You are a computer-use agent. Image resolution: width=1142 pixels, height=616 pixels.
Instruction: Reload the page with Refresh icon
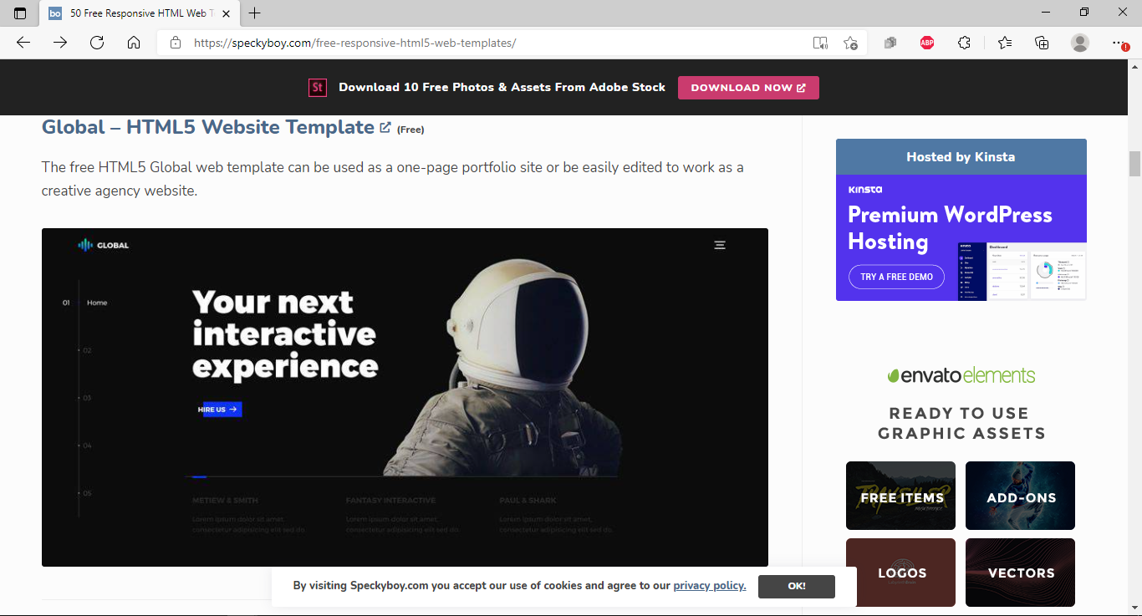pyautogui.click(x=97, y=43)
